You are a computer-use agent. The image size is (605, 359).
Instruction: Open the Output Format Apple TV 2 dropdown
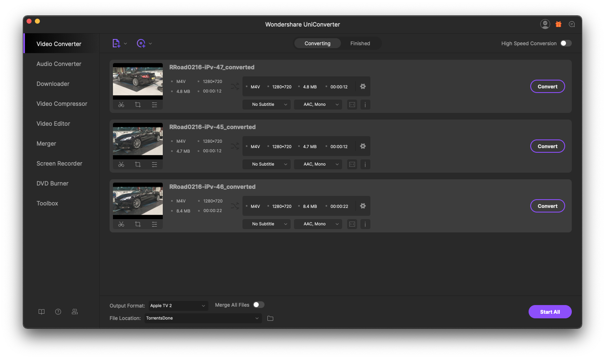tap(178, 305)
